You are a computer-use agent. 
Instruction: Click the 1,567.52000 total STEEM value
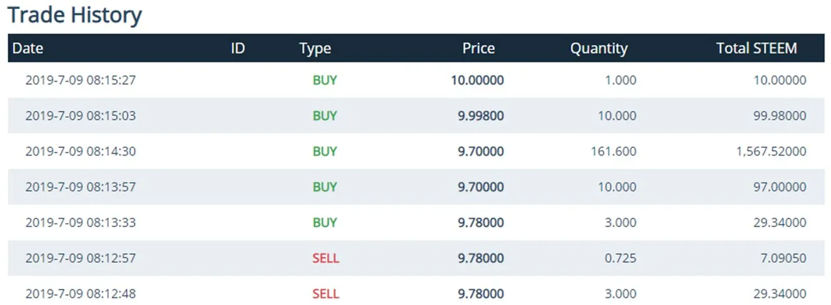pyautogui.click(x=767, y=151)
